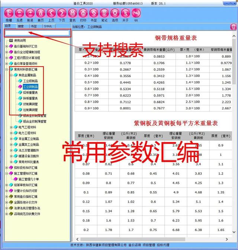Click the vertical scrollbar up arrow

click(234, 36)
